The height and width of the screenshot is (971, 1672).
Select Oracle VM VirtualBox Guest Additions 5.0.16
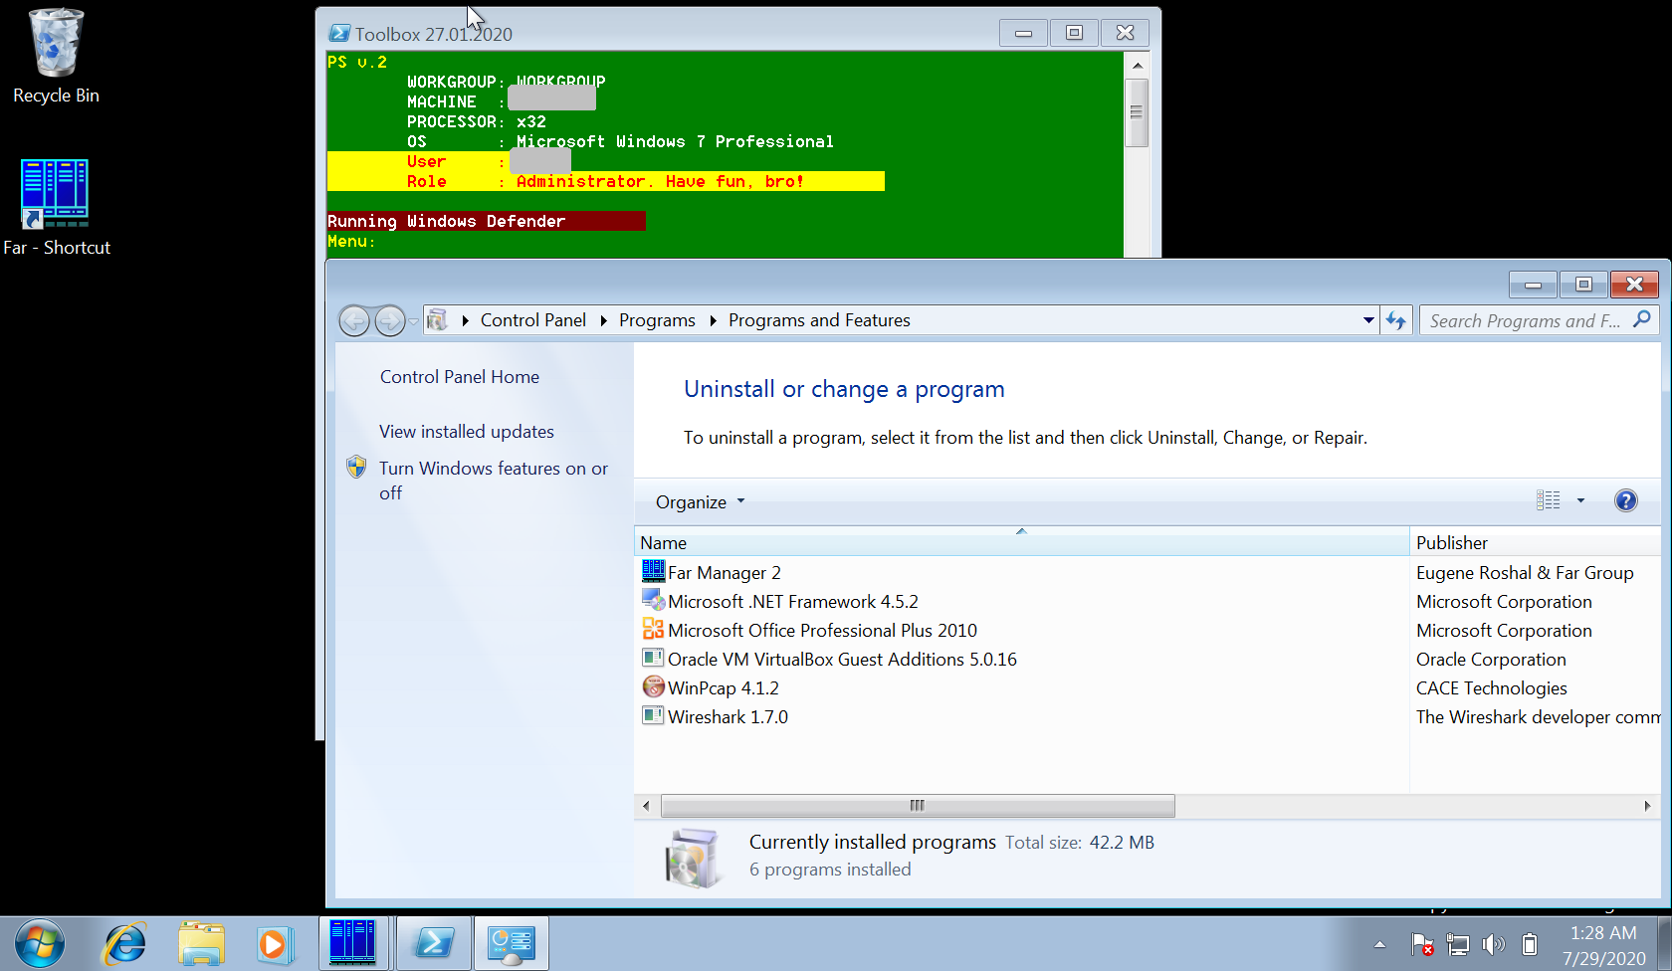1148,659
